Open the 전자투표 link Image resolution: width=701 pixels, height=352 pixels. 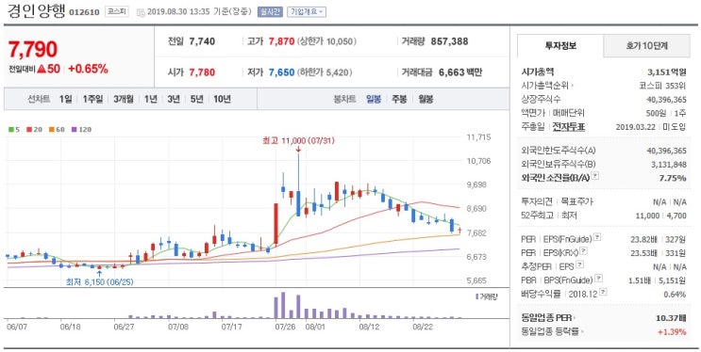pyautogui.click(x=569, y=127)
